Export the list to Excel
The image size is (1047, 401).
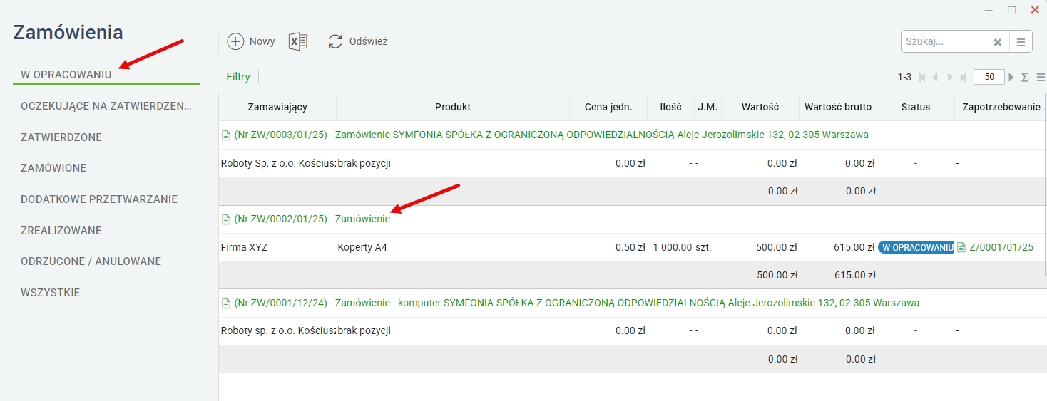297,41
